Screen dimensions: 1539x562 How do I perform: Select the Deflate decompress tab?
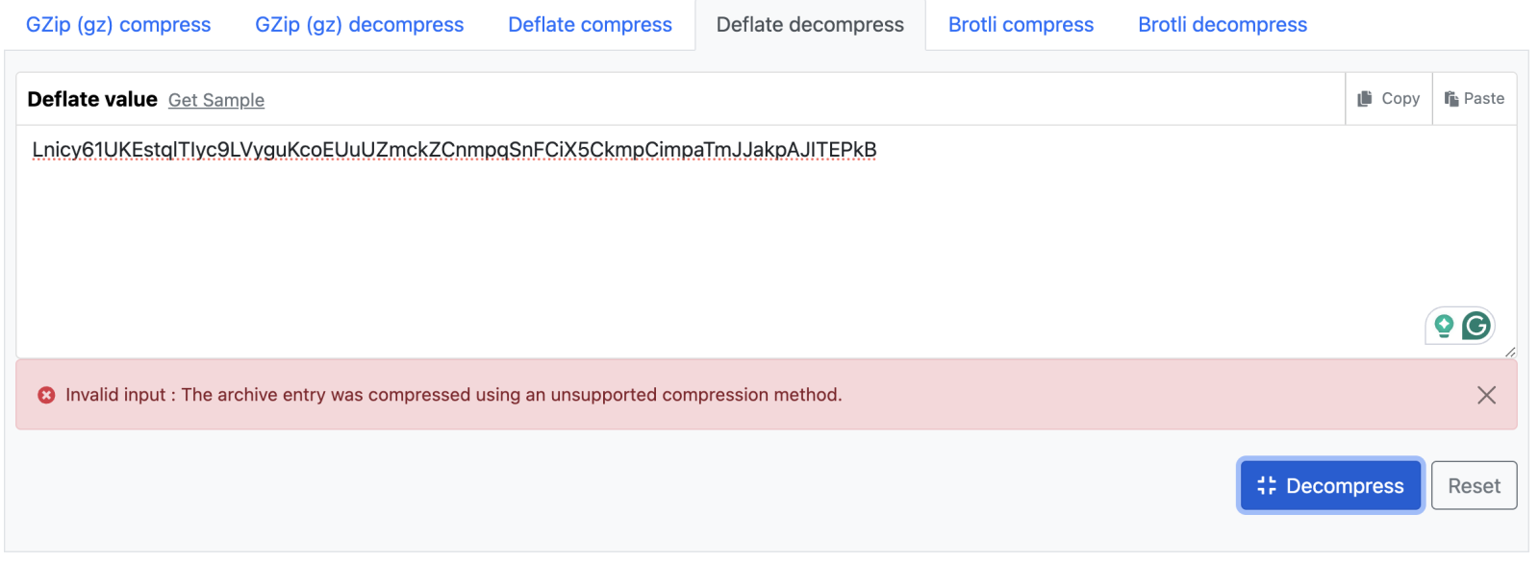point(810,25)
